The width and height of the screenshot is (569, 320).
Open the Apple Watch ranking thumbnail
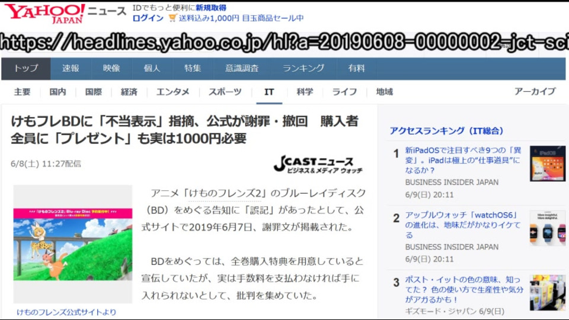pyautogui.click(x=547, y=228)
